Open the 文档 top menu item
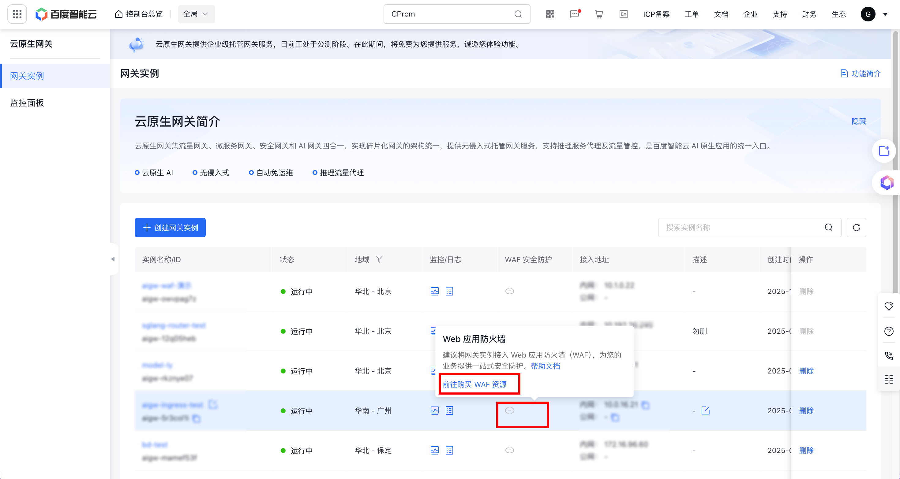Viewport: 900px width, 479px height. [x=721, y=14]
